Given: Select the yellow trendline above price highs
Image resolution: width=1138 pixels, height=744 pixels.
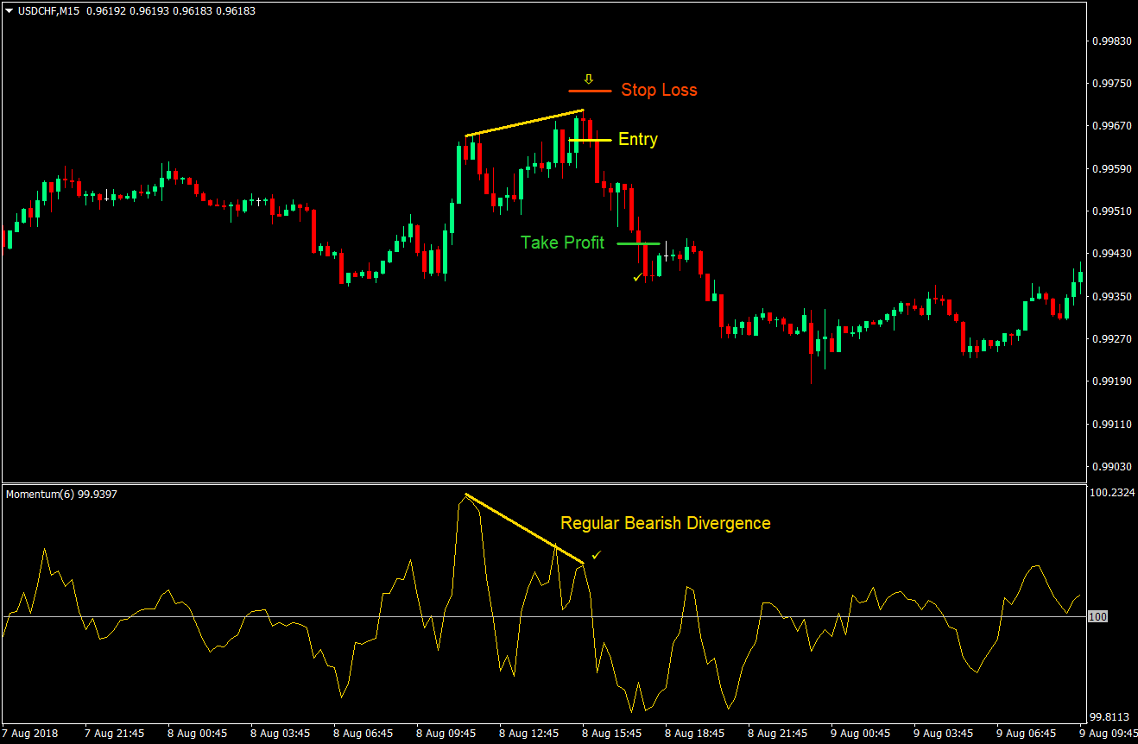Looking at the screenshot, I should click(x=524, y=123).
